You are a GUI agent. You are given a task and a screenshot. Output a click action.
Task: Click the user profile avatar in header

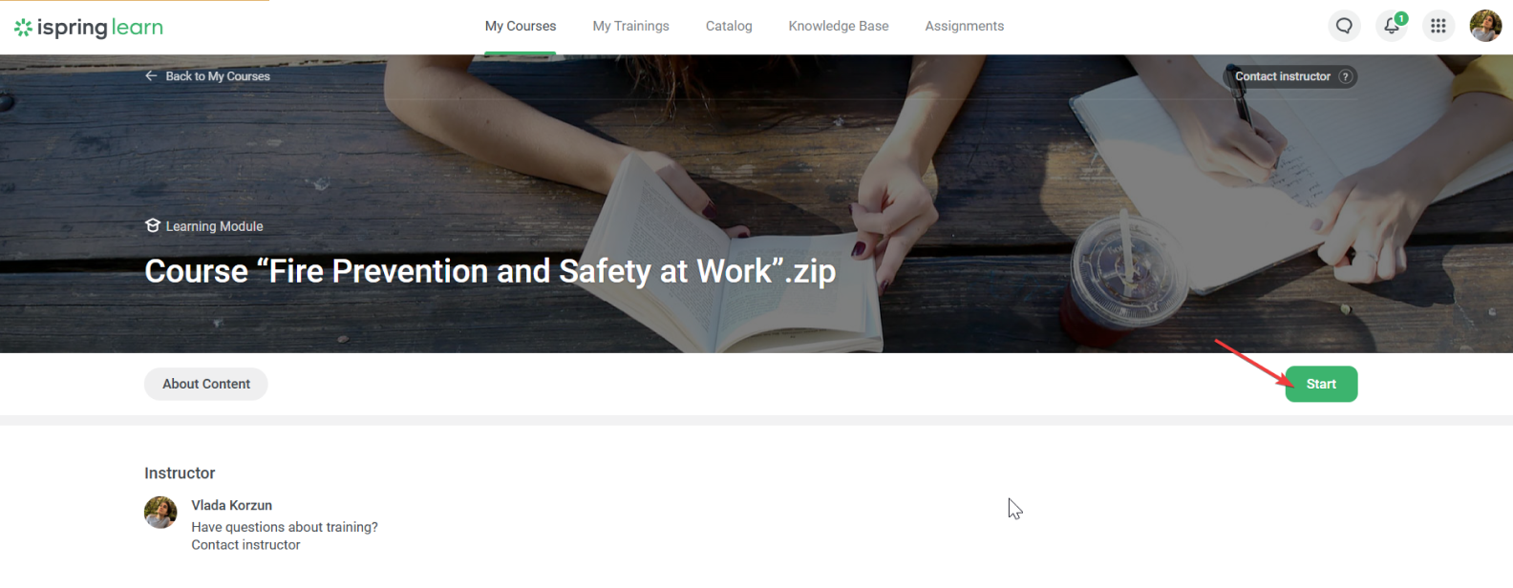1484,26
